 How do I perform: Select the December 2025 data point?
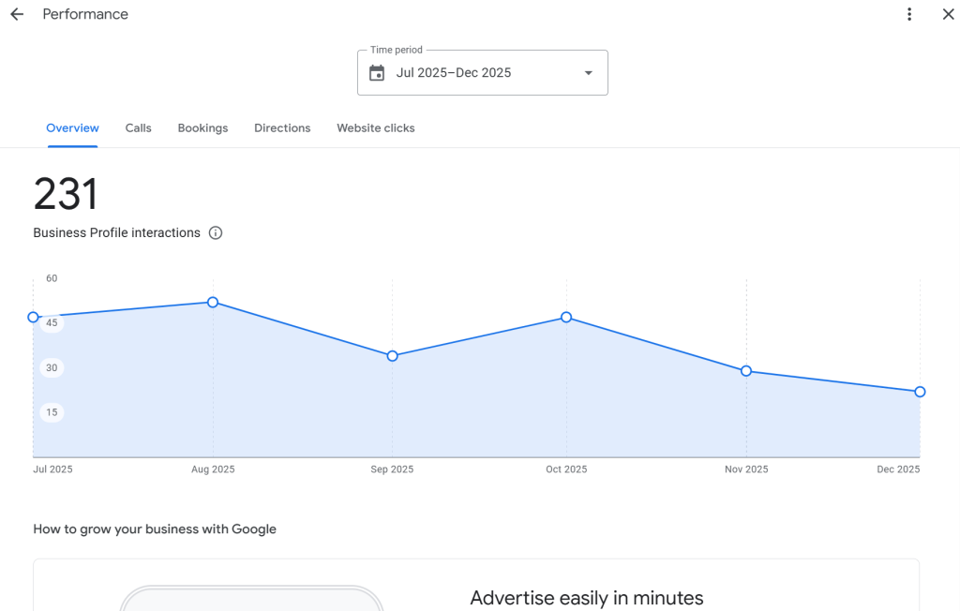click(x=920, y=392)
